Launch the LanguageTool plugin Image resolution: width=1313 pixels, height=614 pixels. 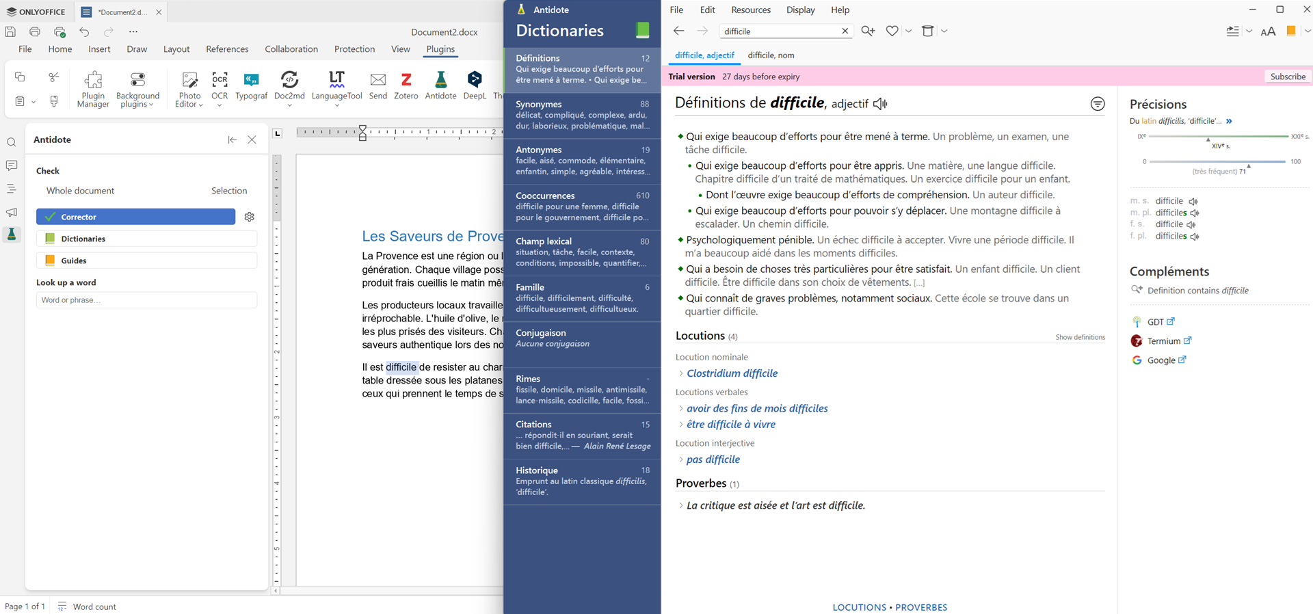click(336, 89)
